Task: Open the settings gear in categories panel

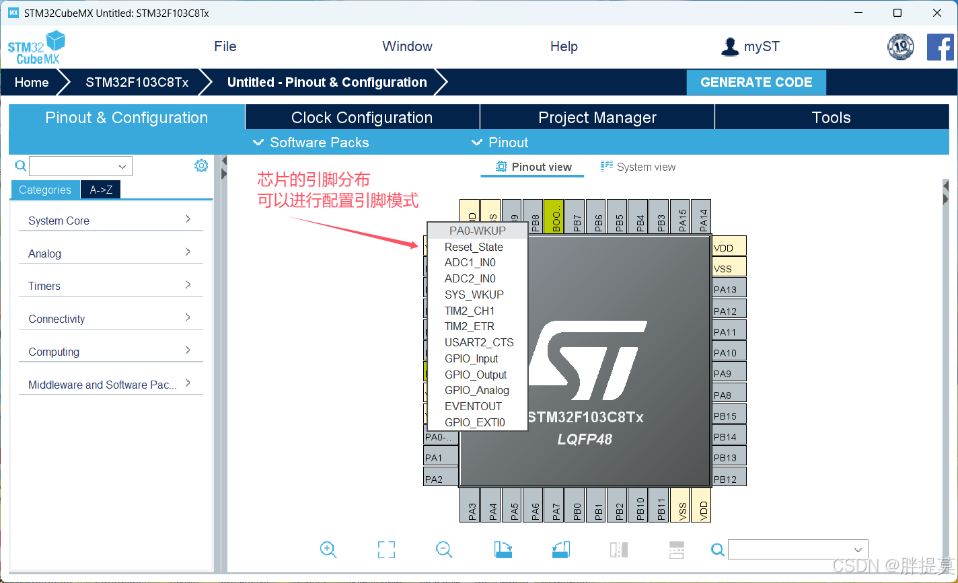Action: tap(201, 165)
